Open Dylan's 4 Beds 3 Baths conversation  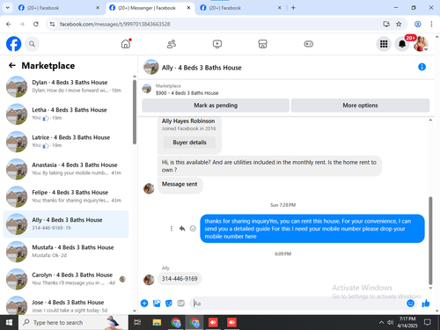pyautogui.click(x=66, y=86)
